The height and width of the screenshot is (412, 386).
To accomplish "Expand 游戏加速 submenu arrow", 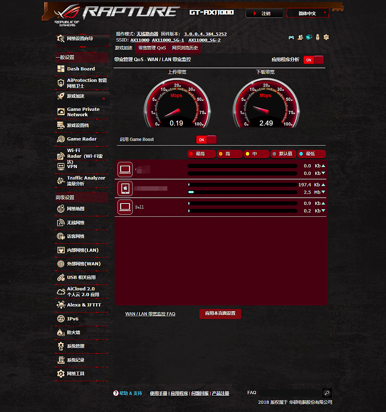I will pyautogui.click(x=104, y=99).
